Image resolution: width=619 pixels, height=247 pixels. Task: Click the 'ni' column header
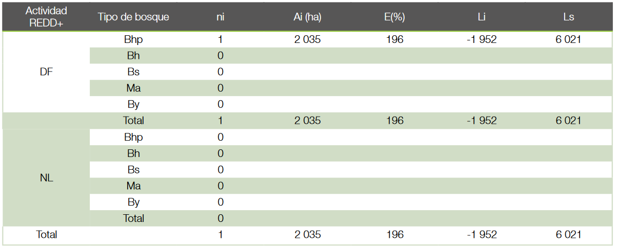pyautogui.click(x=221, y=17)
